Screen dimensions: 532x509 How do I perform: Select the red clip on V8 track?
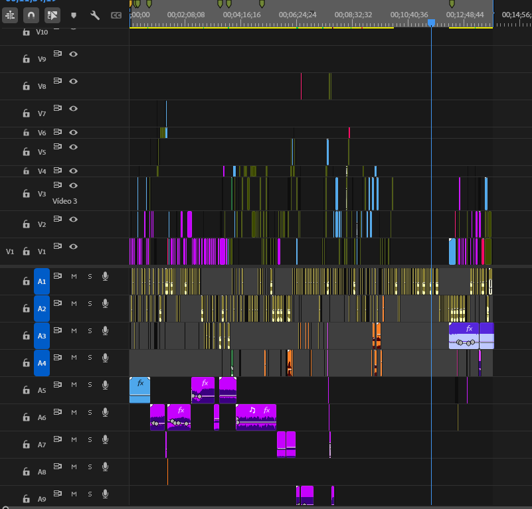(301, 86)
